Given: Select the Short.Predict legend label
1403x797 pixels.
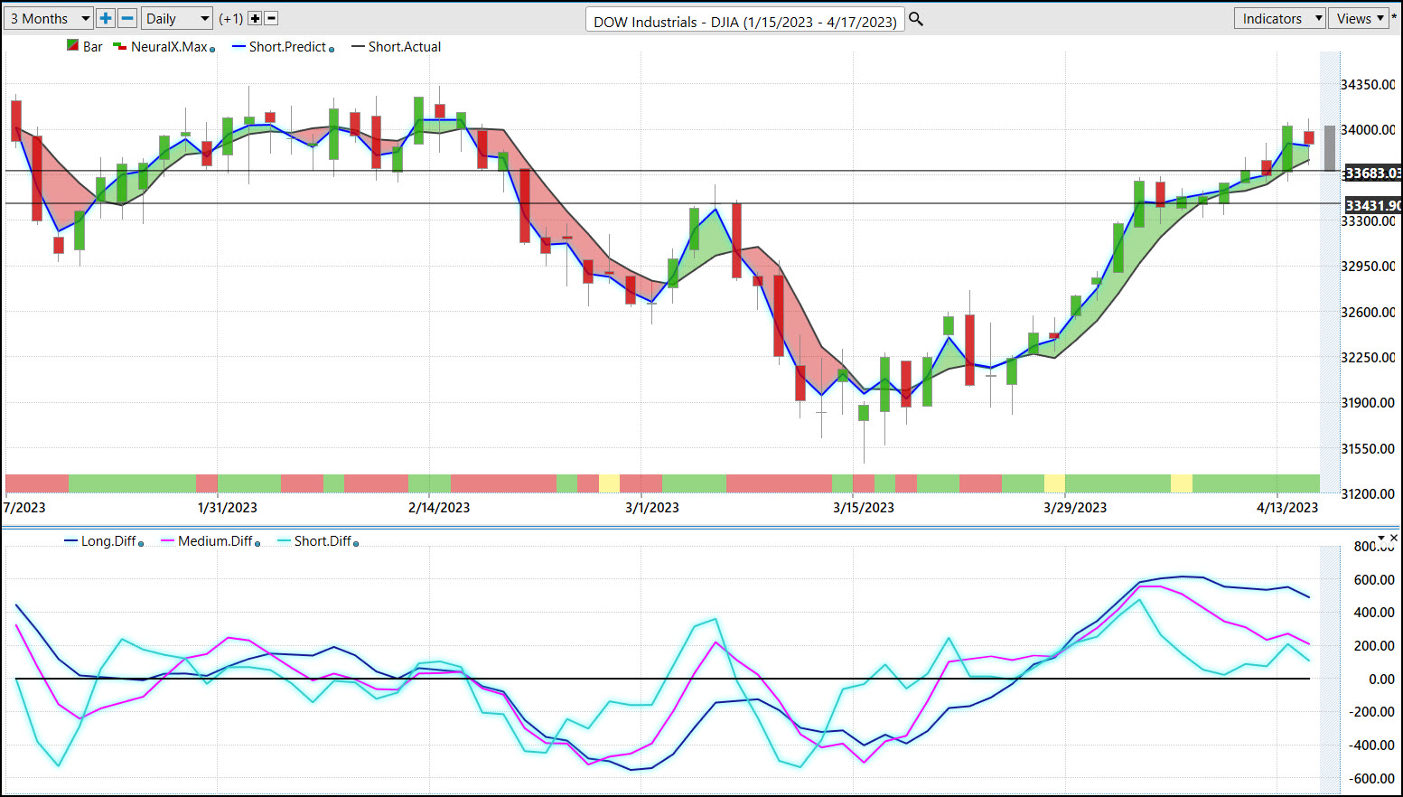Looking at the screenshot, I should 287,46.
